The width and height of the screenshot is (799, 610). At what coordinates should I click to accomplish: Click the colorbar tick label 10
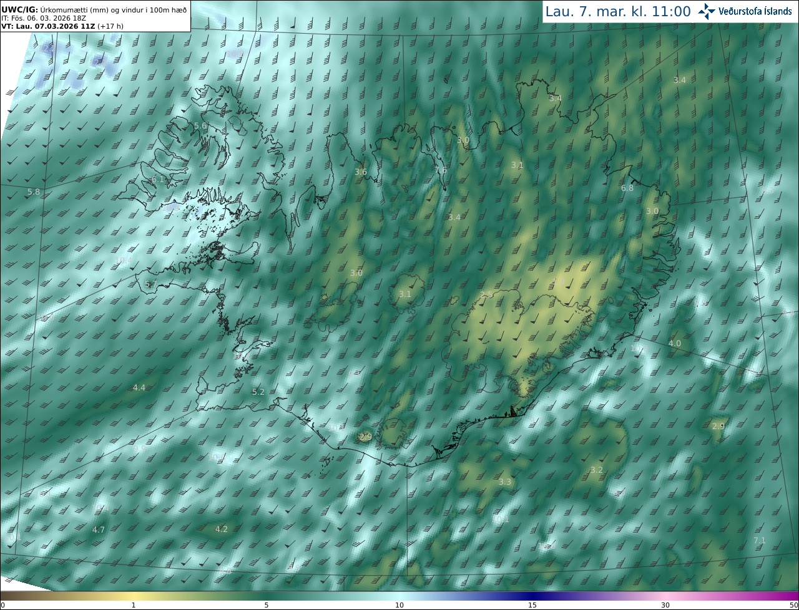399,605
